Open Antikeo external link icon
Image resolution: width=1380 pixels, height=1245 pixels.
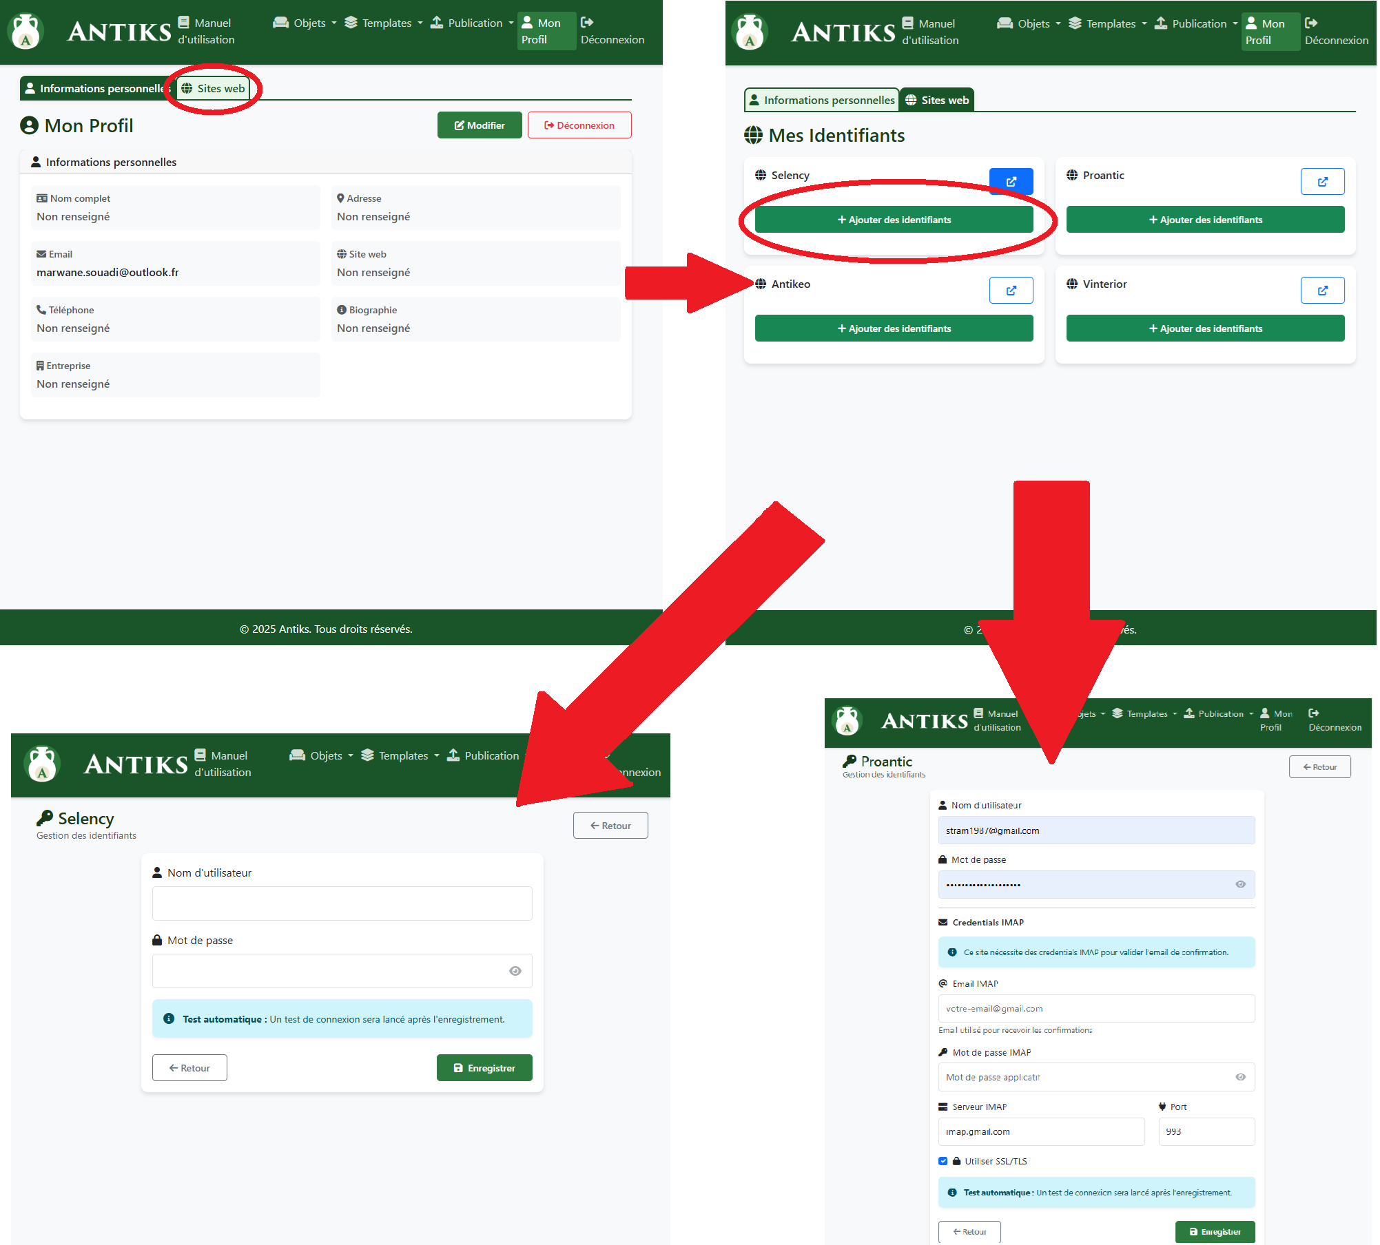(1011, 291)
